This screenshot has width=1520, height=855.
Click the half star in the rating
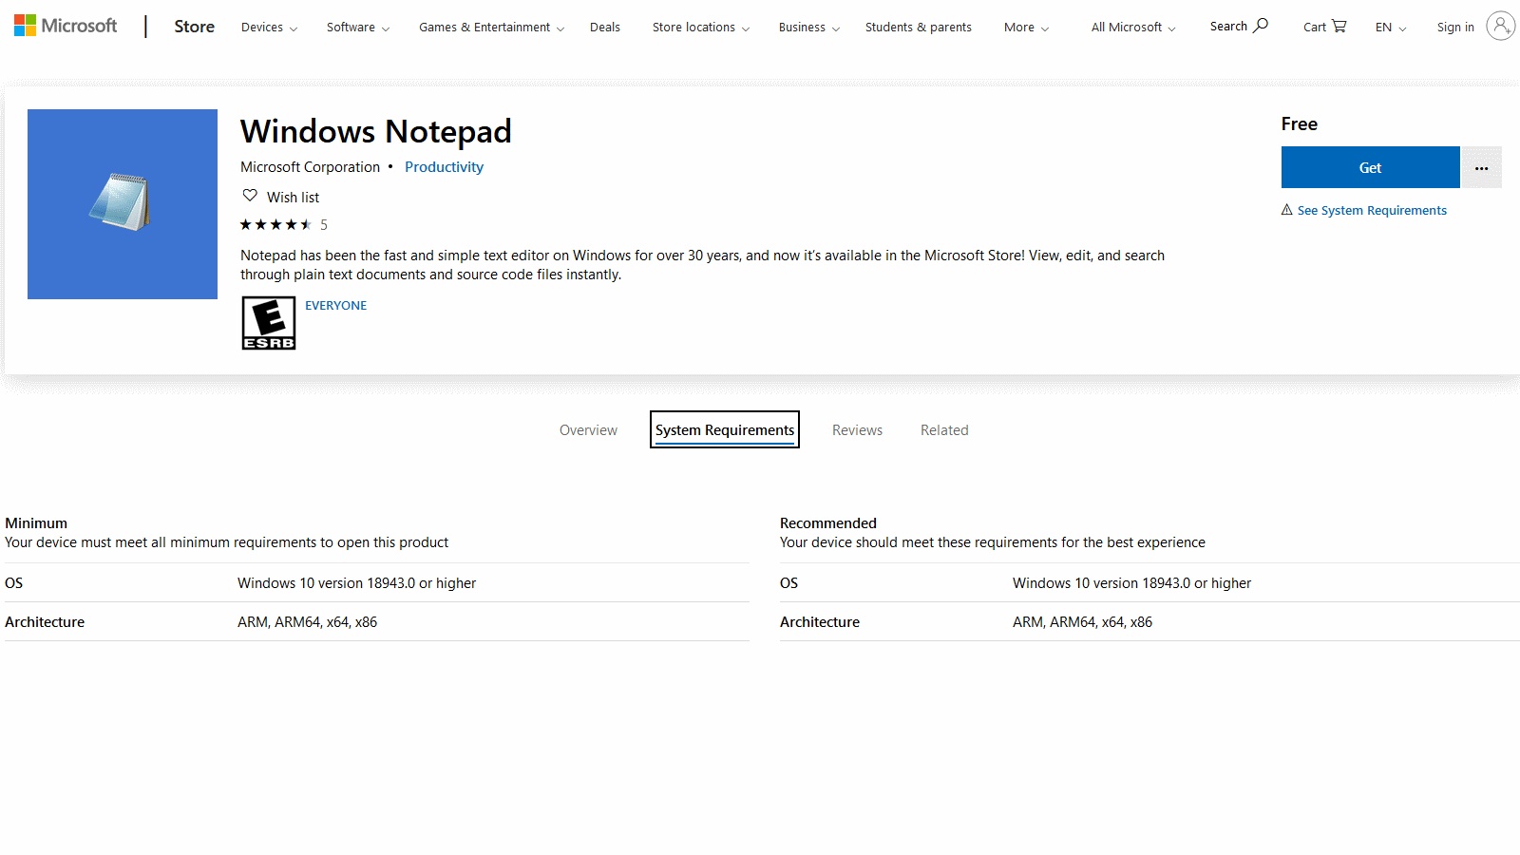(x=306, y=225)
